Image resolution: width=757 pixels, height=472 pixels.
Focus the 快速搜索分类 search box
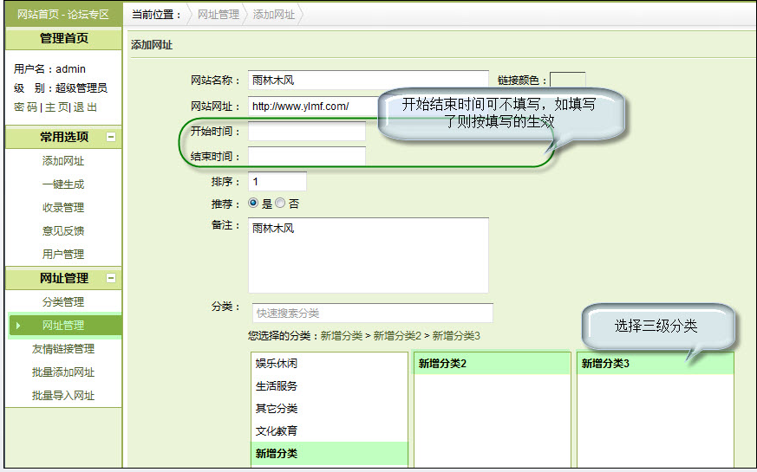click(x=371, y=313)
